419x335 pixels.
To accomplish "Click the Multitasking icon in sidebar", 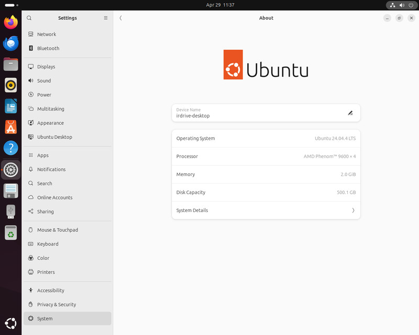I will [31, 109].
